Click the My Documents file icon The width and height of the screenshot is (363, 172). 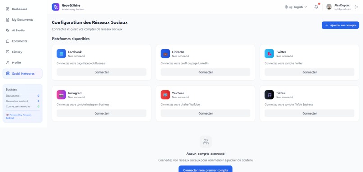coord(8,20)
